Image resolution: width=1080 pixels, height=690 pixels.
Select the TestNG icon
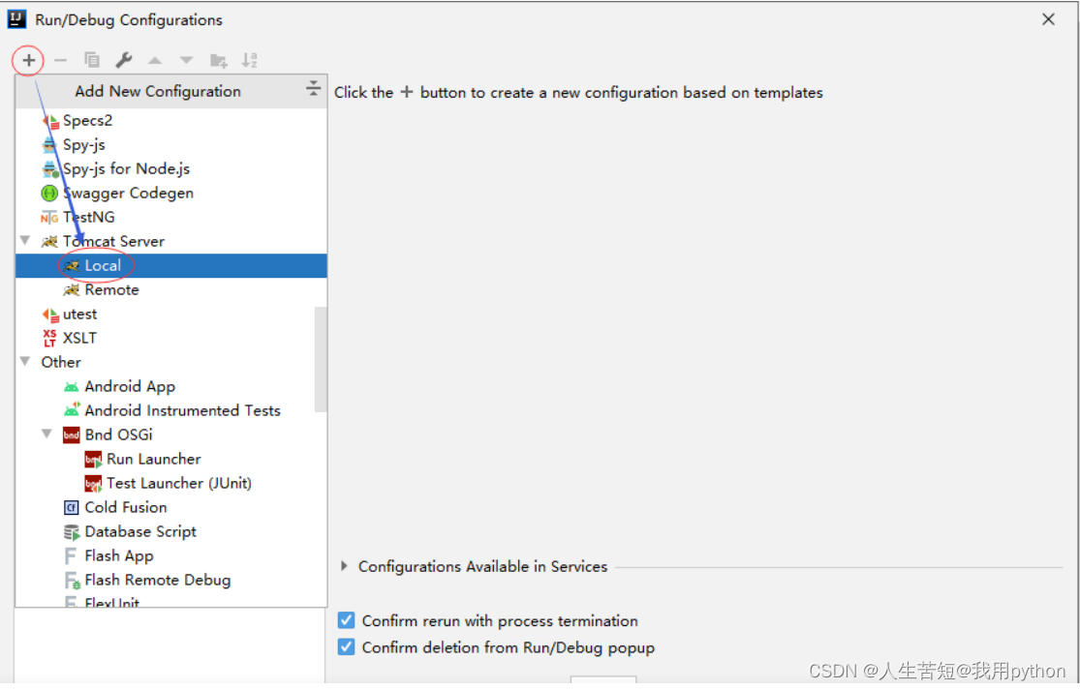pos(49,218)
